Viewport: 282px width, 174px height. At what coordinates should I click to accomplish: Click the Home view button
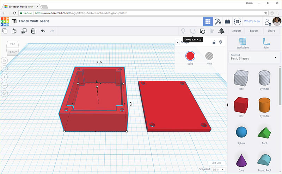pos(5,60)
